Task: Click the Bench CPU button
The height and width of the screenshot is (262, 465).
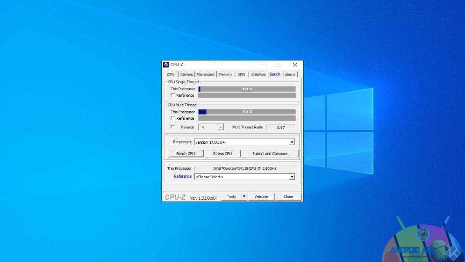Action: pos(186,154)
